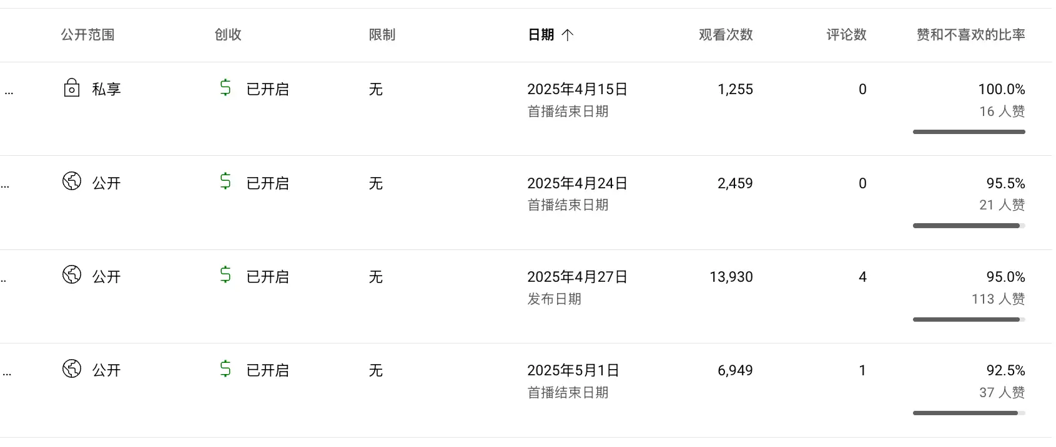Sort by the 观看次数 column header
Viewport: 1056px width, 447px height.
coord(726,35)
